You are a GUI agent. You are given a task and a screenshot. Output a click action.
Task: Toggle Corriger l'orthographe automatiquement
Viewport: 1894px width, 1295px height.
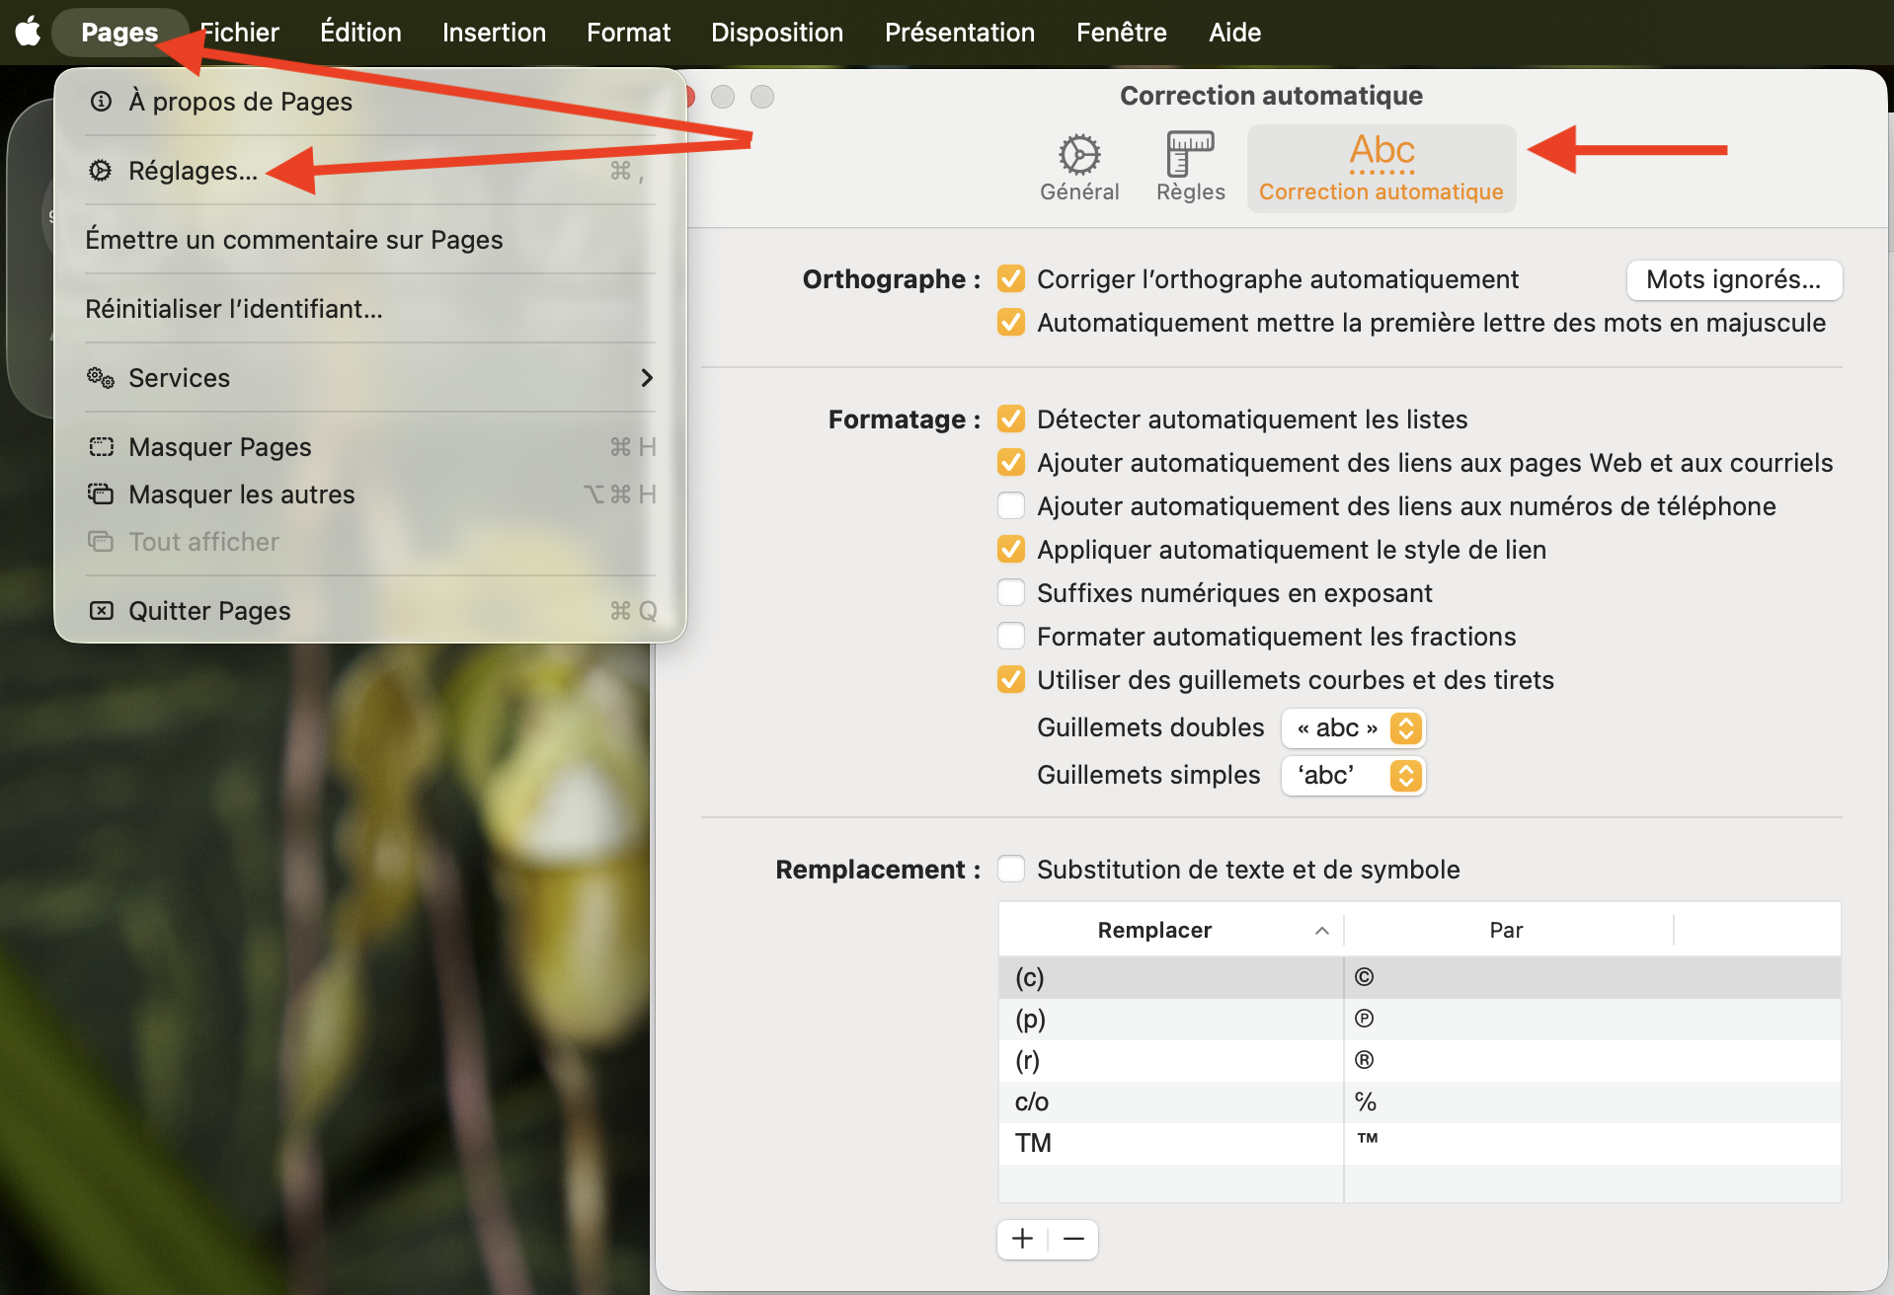coord(1010,279)
